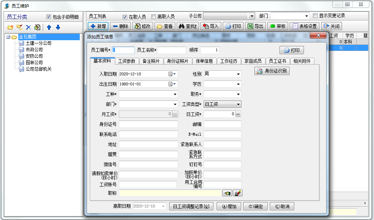Confirm with the (Y)确定 button
The image size is (374, 220).
(x=255, y=206)
